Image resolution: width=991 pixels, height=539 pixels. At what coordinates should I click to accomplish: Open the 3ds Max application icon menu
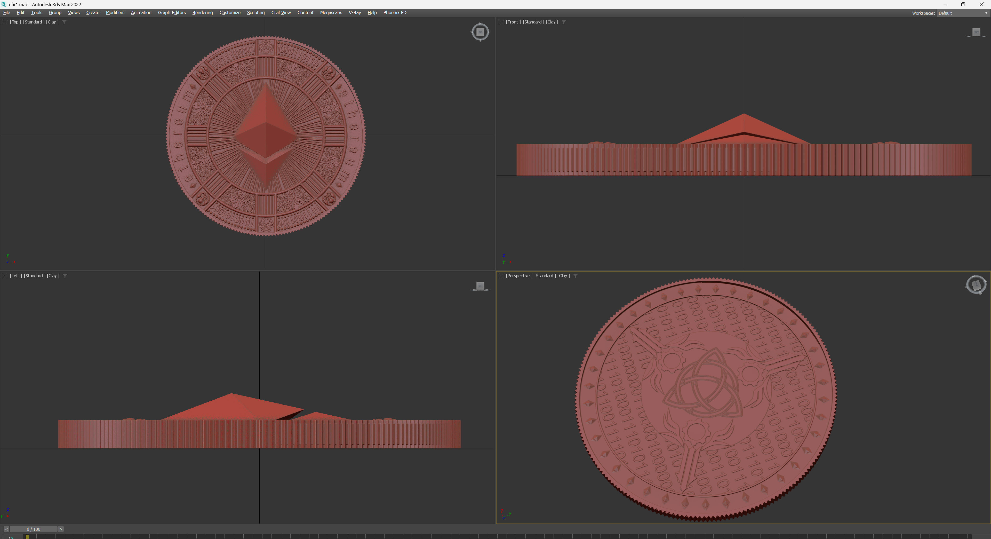coord(3,4)
